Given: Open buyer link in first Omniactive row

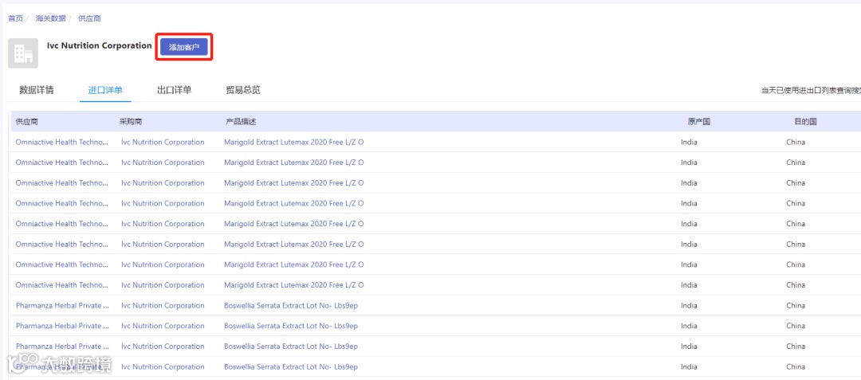Looking at the screenshot, I should [x=163, y=142].
